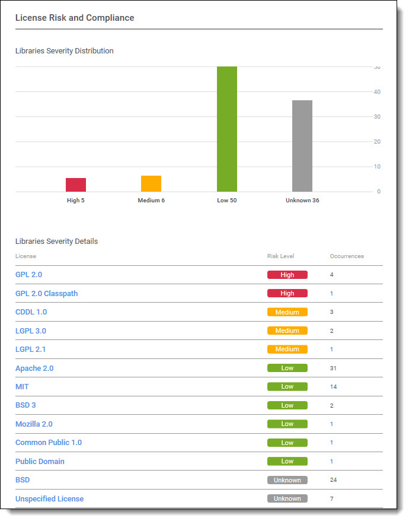Screen dimensions: 409x521
Task: Open the GPL 2.0 license link
Action: (x=28, y=275)
